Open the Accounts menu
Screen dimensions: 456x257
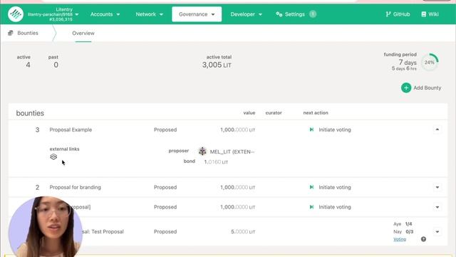105,14
